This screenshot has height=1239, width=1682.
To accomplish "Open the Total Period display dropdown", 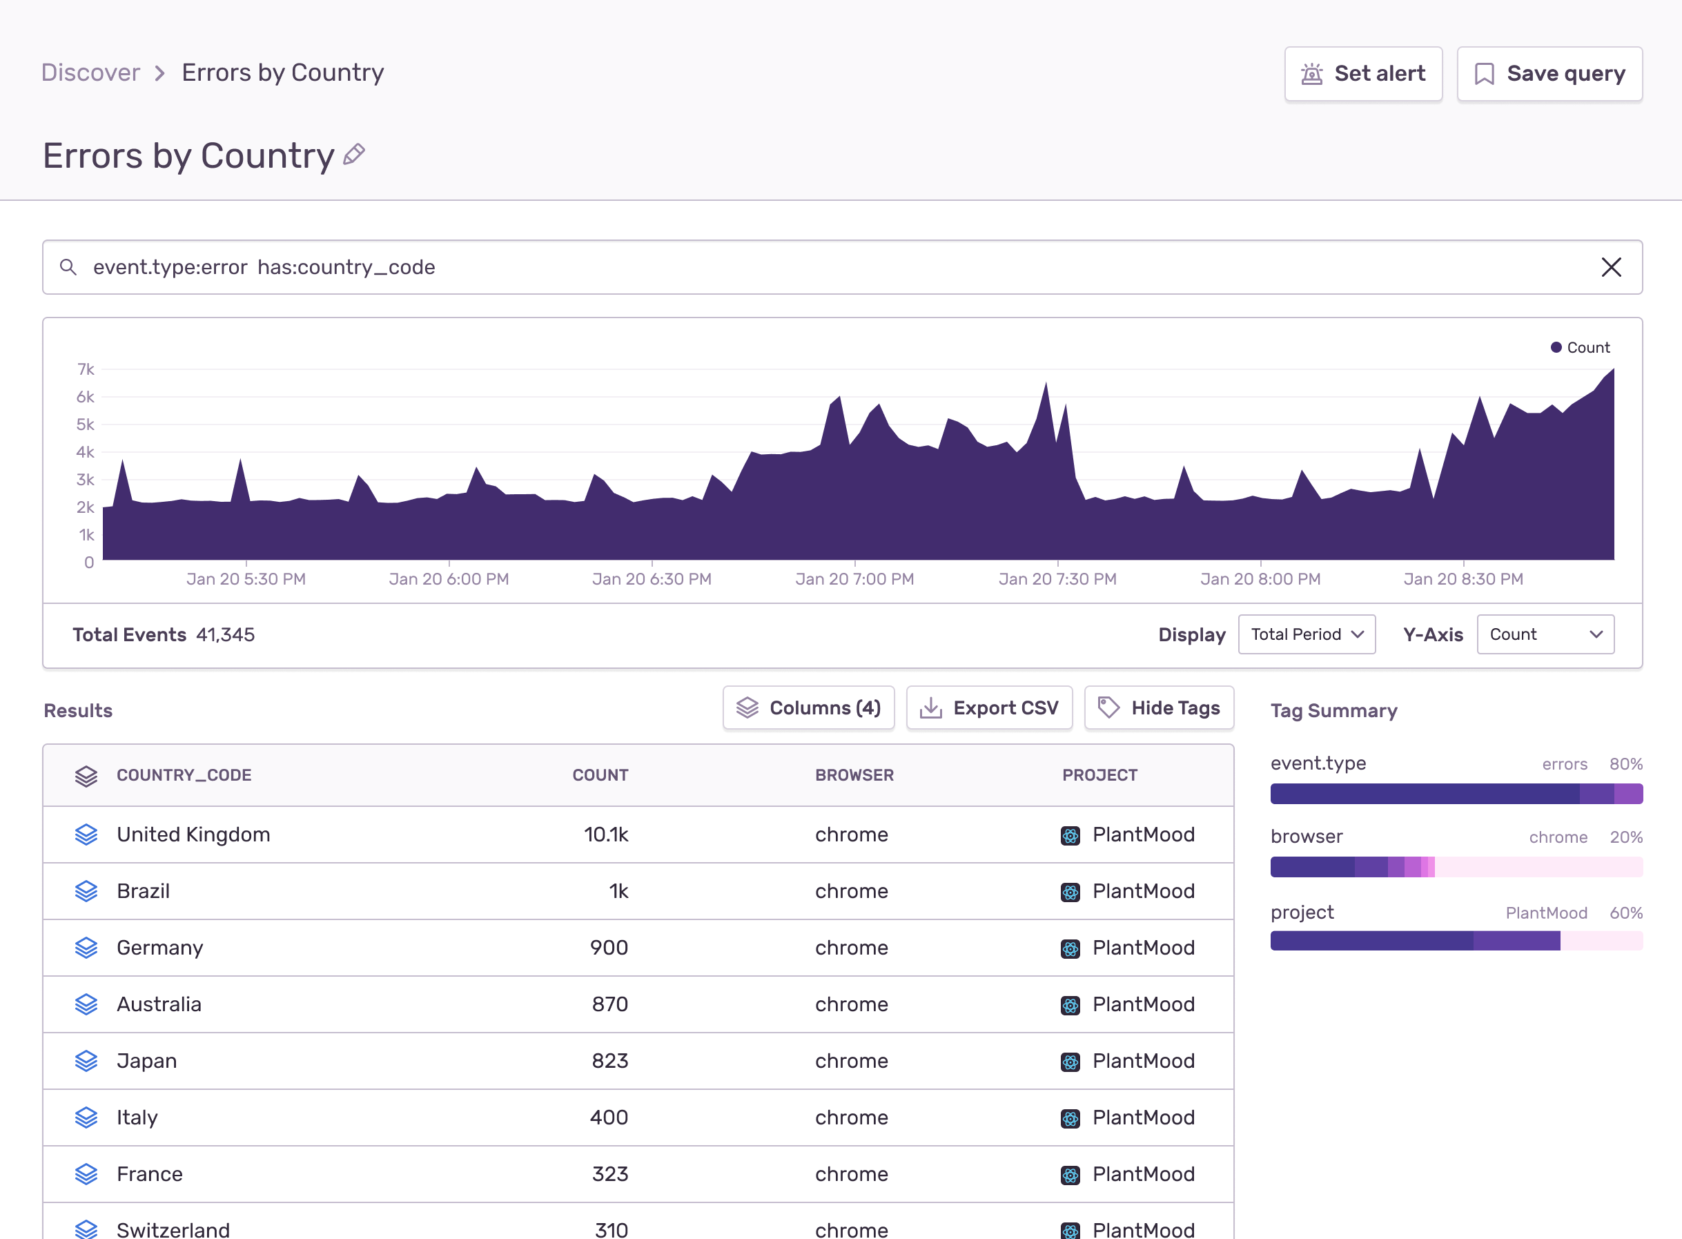I will (1307, 634).
